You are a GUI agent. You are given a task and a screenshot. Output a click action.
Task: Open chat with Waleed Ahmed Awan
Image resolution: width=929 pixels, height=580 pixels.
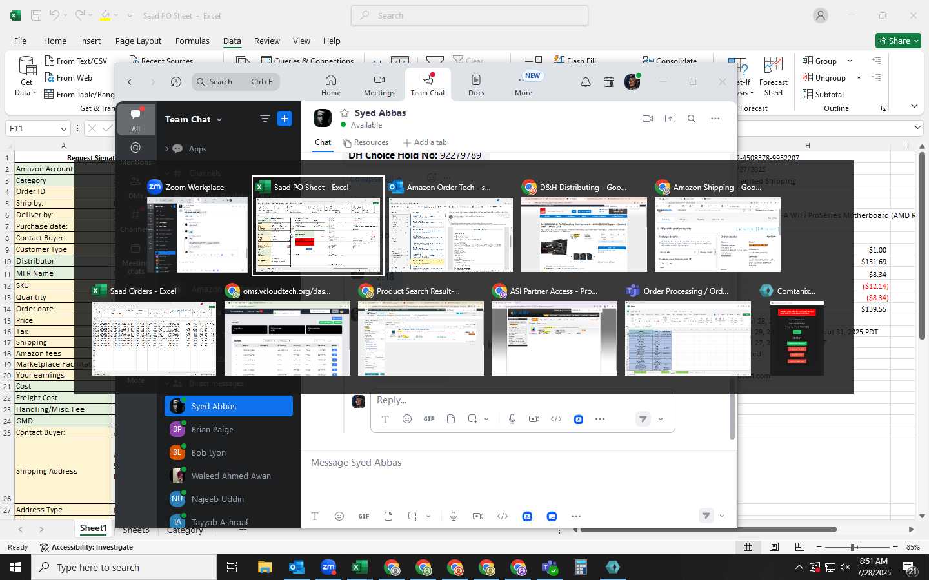228,476
